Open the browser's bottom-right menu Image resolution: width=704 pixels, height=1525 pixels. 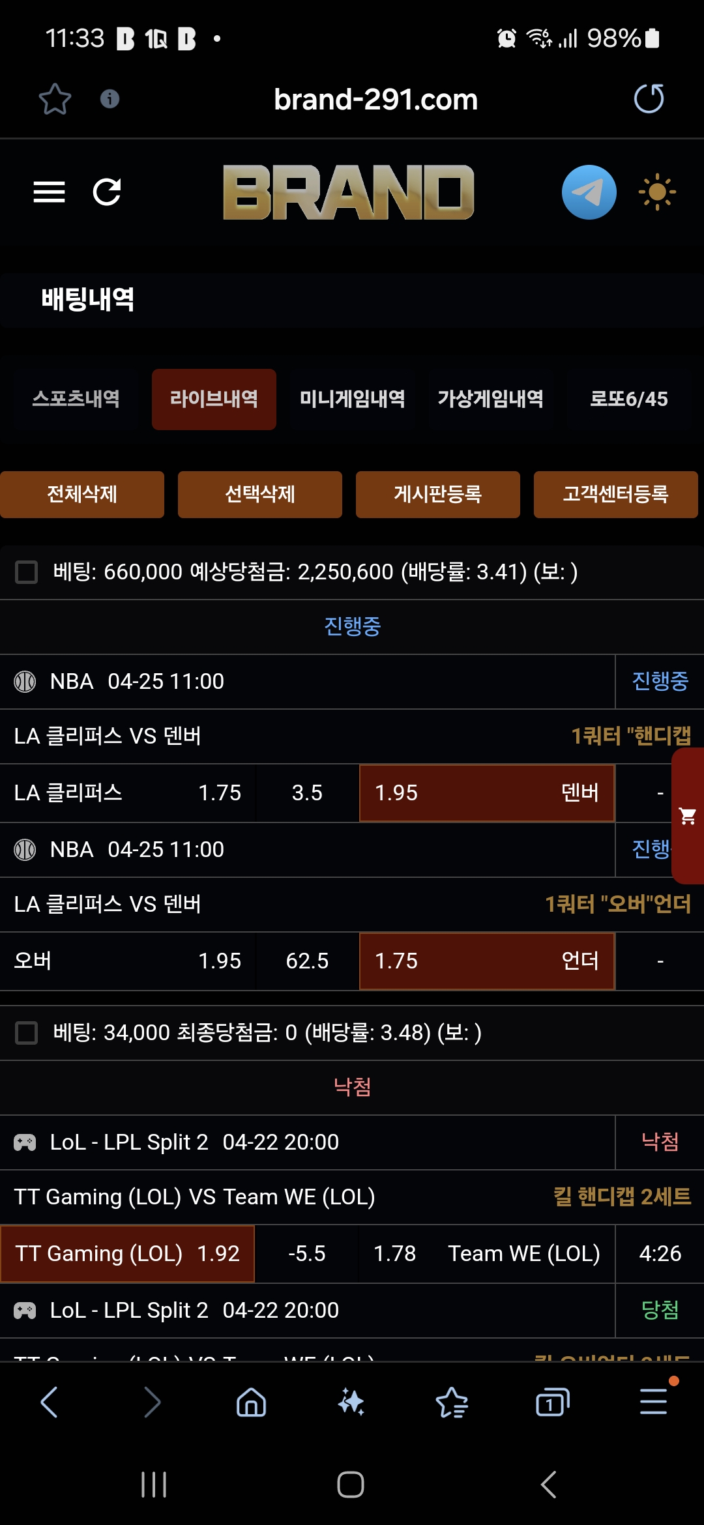[653, 1402]
